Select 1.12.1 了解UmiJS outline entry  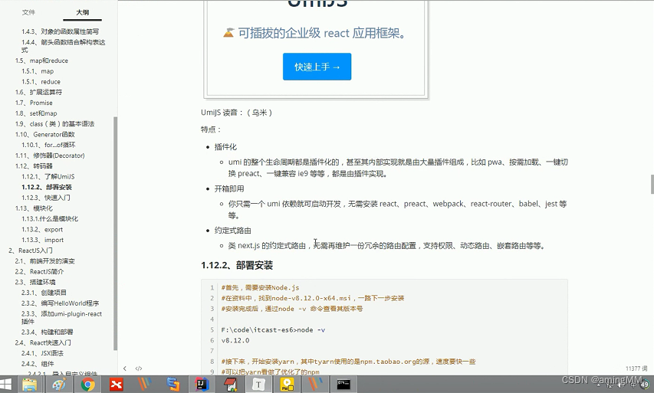point(48,176)
